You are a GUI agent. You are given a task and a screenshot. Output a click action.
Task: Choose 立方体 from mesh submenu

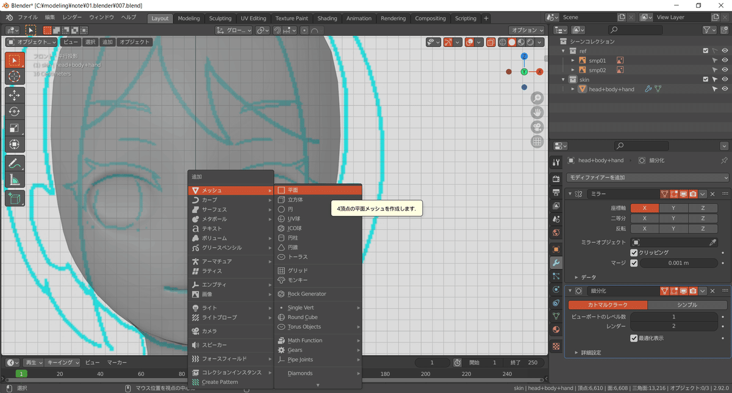coord(318,200)
